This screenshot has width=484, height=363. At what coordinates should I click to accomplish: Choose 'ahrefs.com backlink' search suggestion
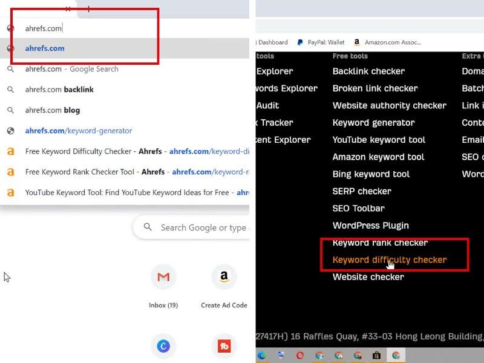[59, 90]
